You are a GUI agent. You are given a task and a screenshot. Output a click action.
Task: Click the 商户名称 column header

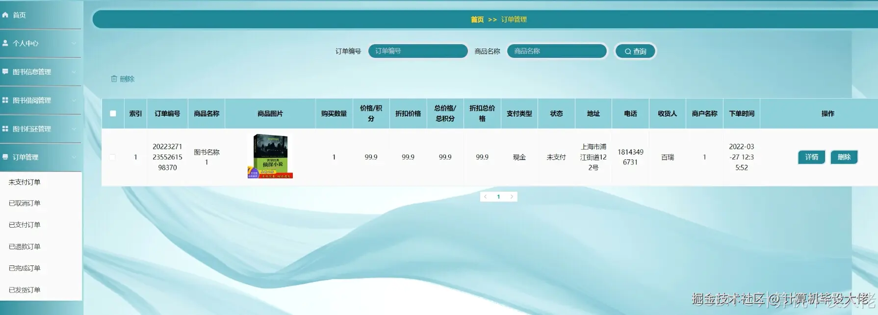click(x=704, y=113)
